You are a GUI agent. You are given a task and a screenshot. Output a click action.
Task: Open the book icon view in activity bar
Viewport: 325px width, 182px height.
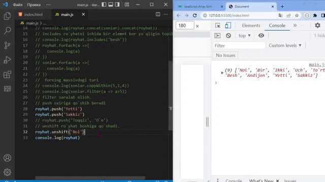[7, 89]
